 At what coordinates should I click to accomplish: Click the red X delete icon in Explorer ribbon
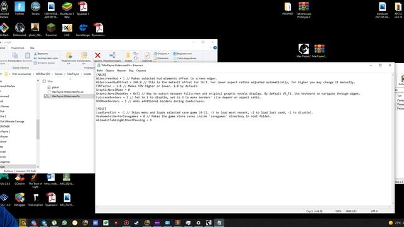[98, 55]
